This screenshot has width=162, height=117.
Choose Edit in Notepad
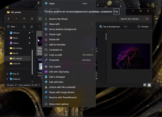coord(69,77)
